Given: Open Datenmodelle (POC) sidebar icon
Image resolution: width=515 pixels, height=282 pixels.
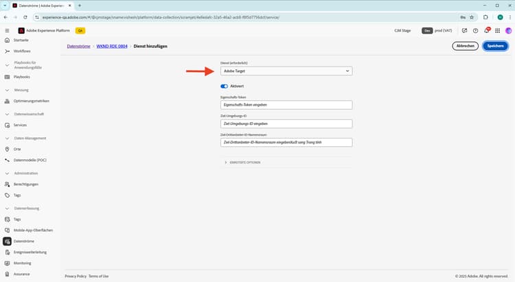Looking at the screenshot, I should pos(8,160).
